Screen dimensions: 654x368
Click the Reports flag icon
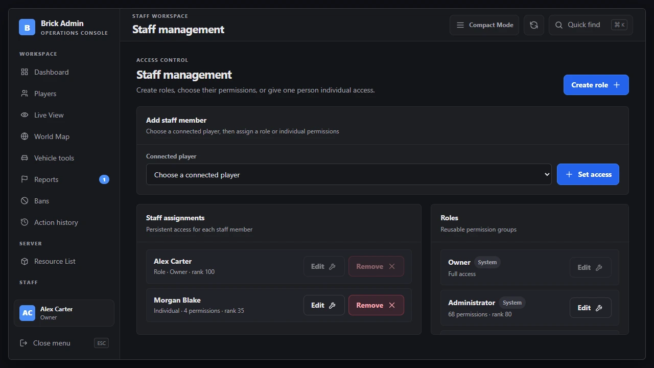click(25, 179)
